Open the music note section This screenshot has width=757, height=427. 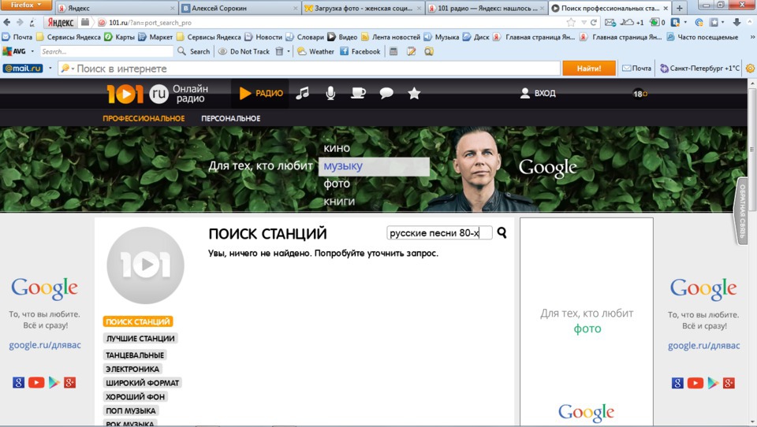click(302, 93)
